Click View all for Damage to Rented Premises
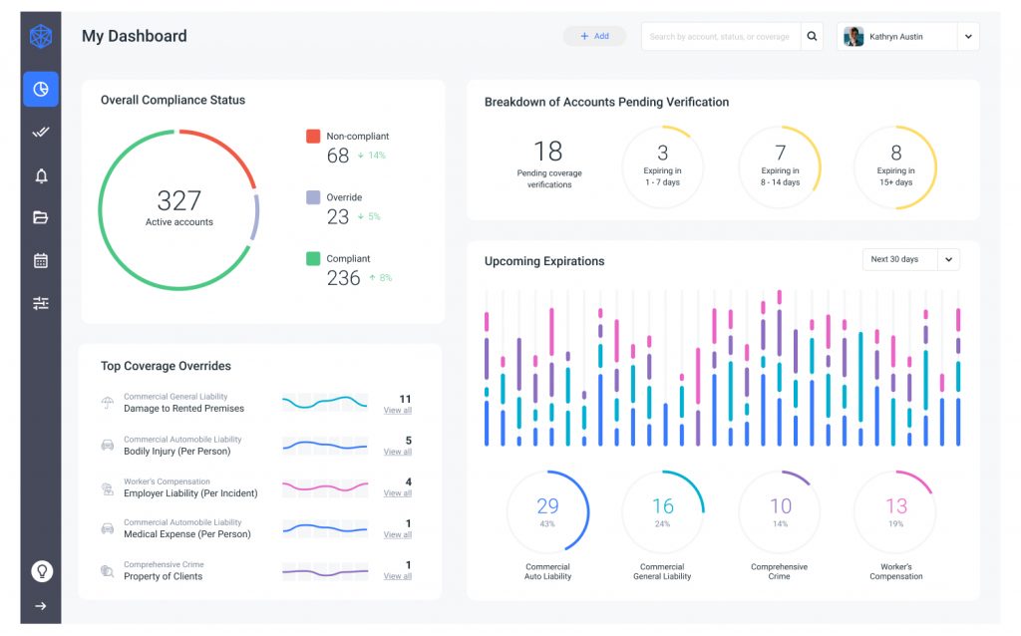The image size is (1021, 636). pos(398,411)
